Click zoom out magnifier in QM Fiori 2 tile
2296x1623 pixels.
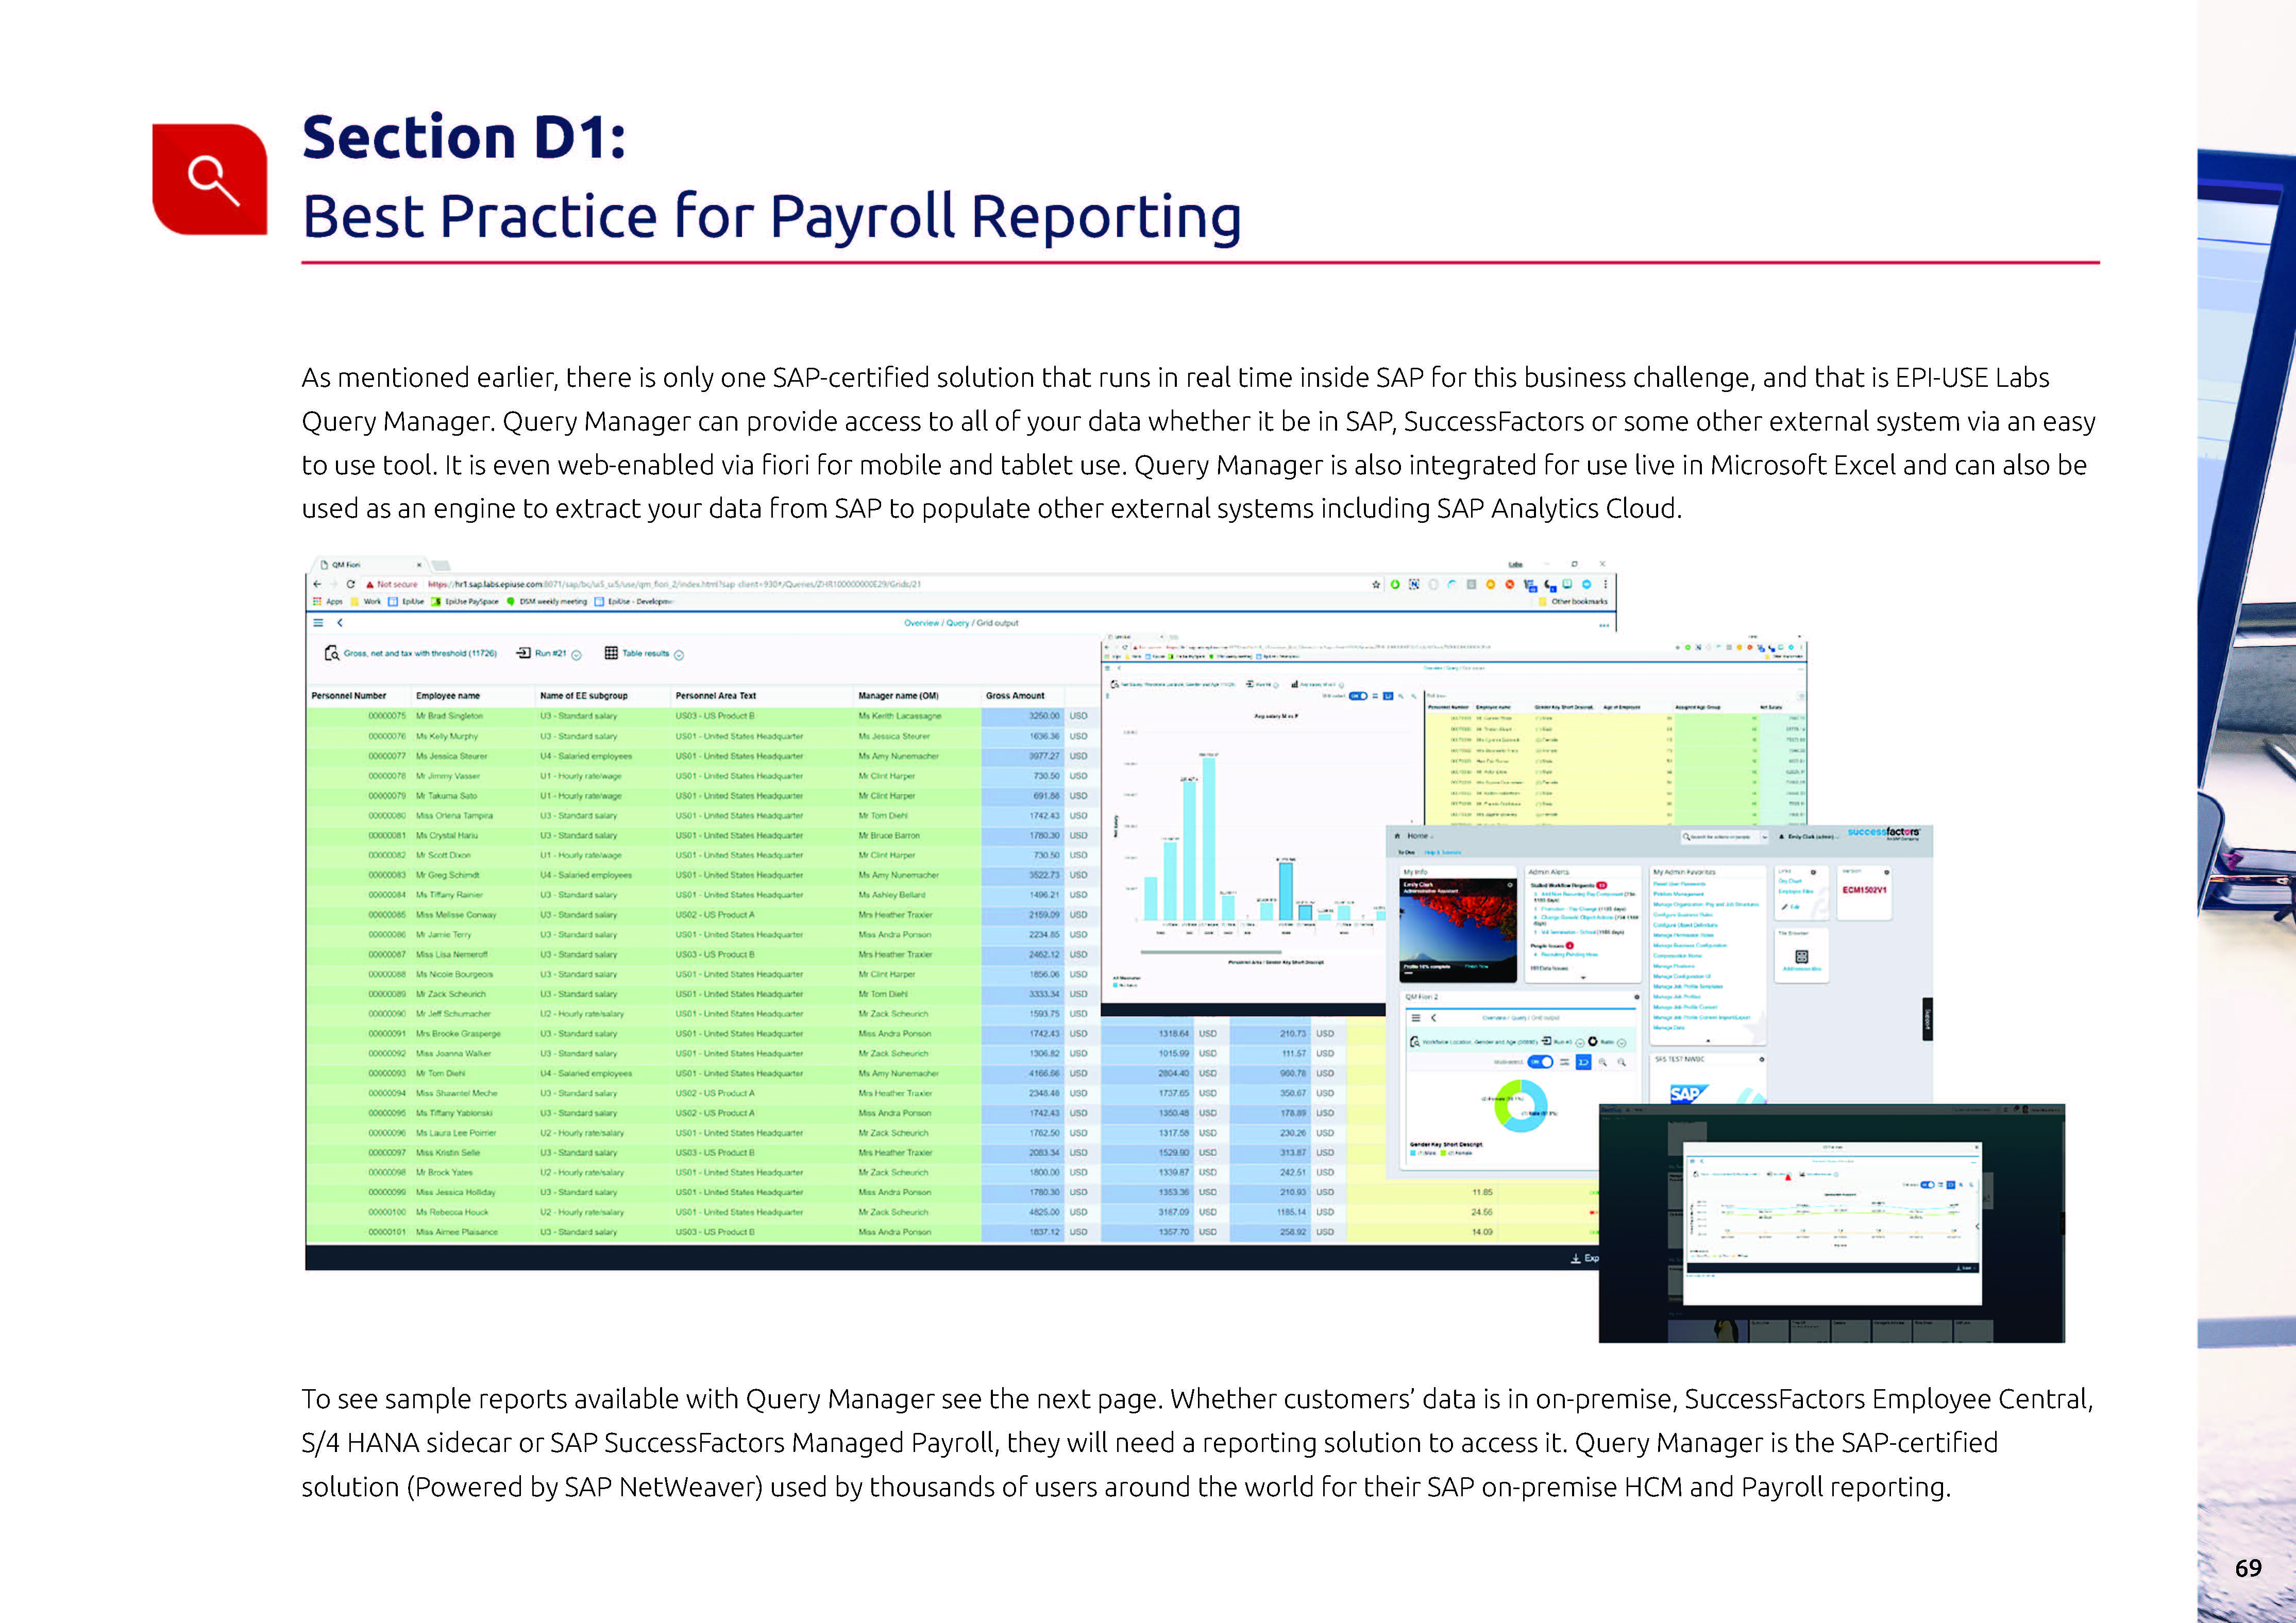1621,1063
